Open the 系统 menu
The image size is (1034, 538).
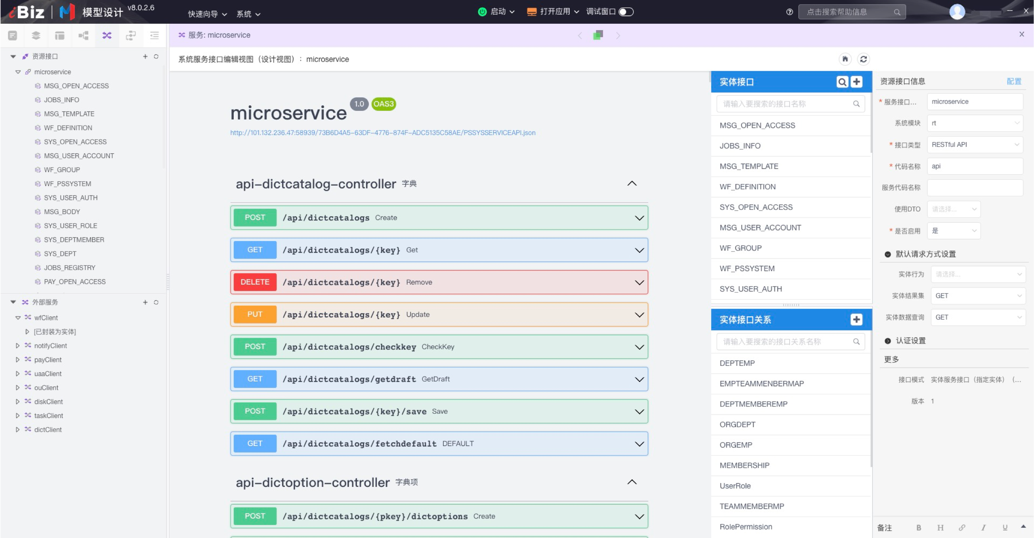click(248, 14)
